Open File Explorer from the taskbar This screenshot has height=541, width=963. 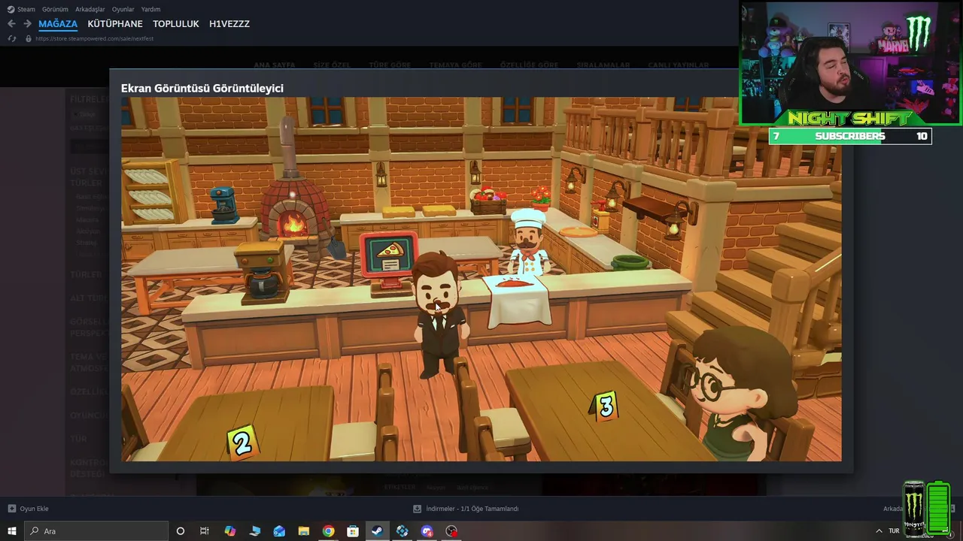click(304, 531)
